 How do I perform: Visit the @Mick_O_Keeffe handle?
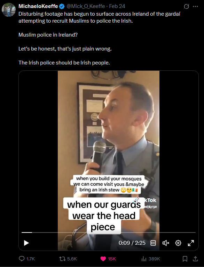[86, 6]
